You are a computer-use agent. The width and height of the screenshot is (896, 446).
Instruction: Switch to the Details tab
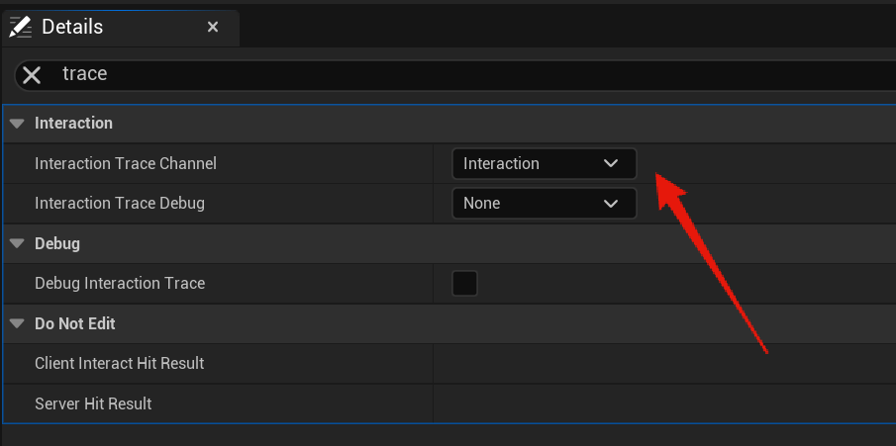coord(72,28)
